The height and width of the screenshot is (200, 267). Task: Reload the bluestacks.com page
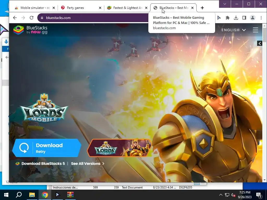32,18
